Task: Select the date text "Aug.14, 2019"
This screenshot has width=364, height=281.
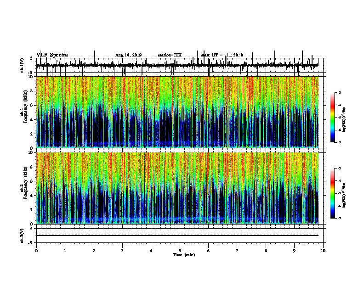Action: pos(128,55)
